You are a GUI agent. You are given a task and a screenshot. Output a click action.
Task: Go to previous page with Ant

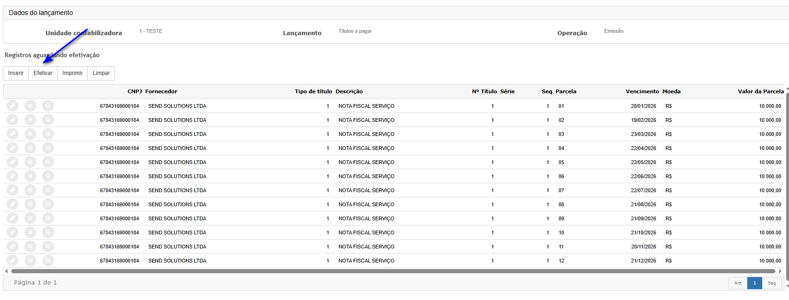click(x=738, y=283)
